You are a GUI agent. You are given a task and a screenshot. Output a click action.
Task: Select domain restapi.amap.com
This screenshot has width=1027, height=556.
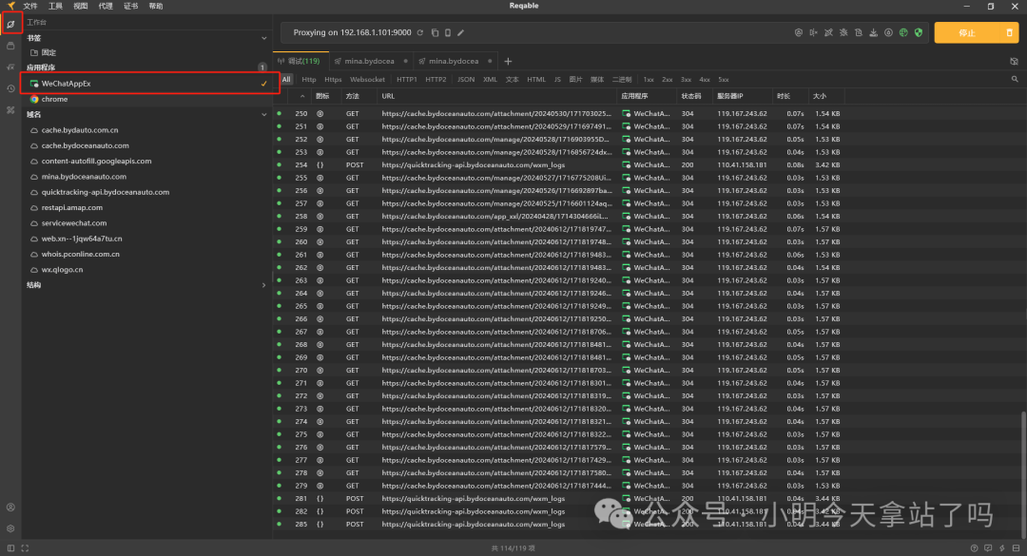click(x=72, y=207)
